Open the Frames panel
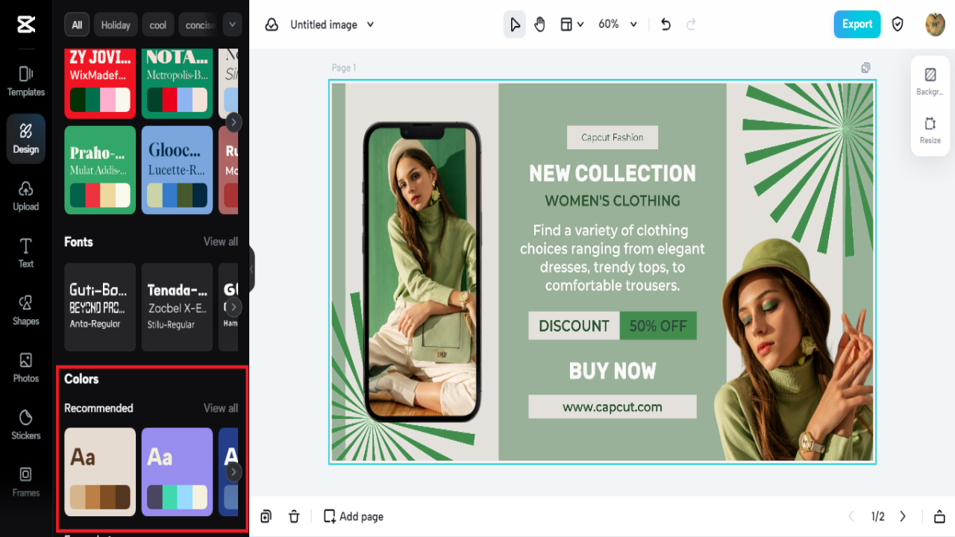The width and height of the screenshot is (955, 537). (26, 482)
